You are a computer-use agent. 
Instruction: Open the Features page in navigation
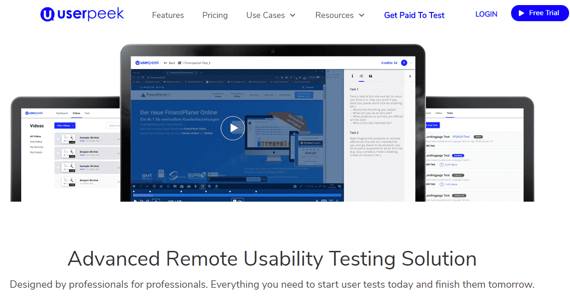pyautogui.click(x=168, y=15)
